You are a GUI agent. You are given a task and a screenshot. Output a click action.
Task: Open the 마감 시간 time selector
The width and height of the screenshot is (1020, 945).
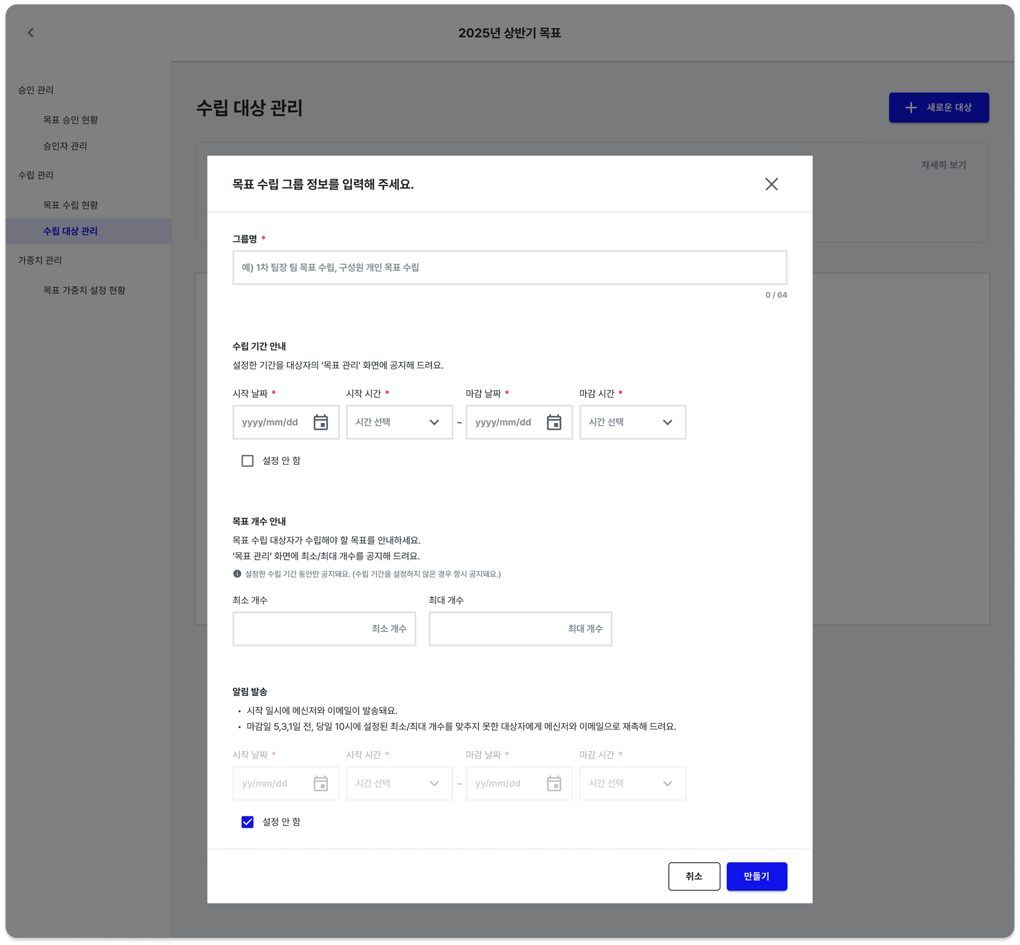632,422
